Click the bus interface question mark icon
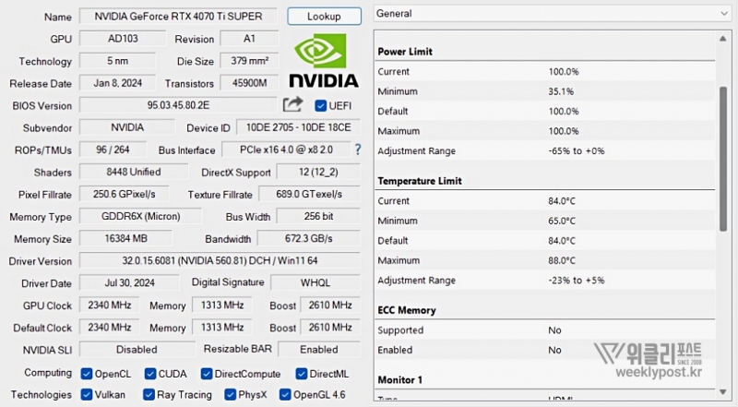The width and height of the screenshot is (738, 407). pos(358,150)
